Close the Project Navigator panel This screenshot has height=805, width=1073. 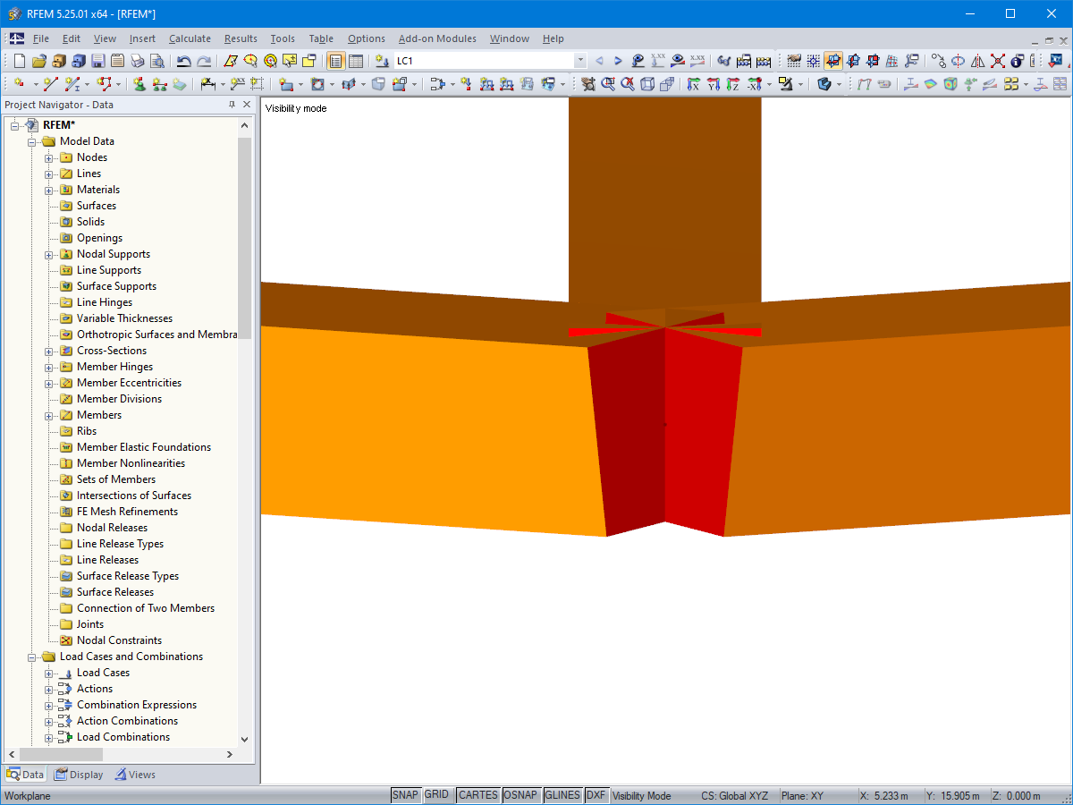(x=247, y=105)
